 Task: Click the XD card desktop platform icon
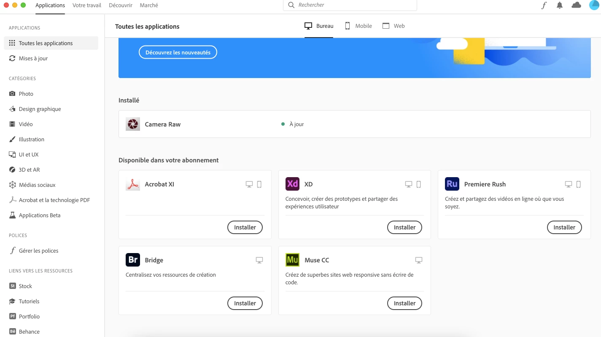tap(409, 184)
